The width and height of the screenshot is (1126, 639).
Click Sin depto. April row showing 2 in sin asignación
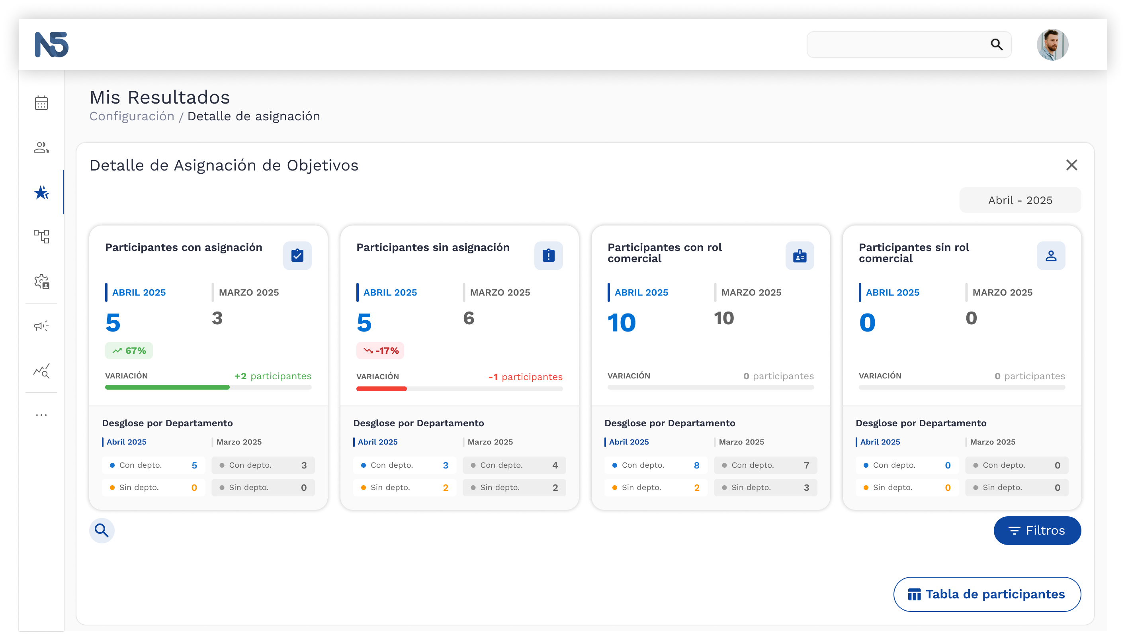(405, 487)
